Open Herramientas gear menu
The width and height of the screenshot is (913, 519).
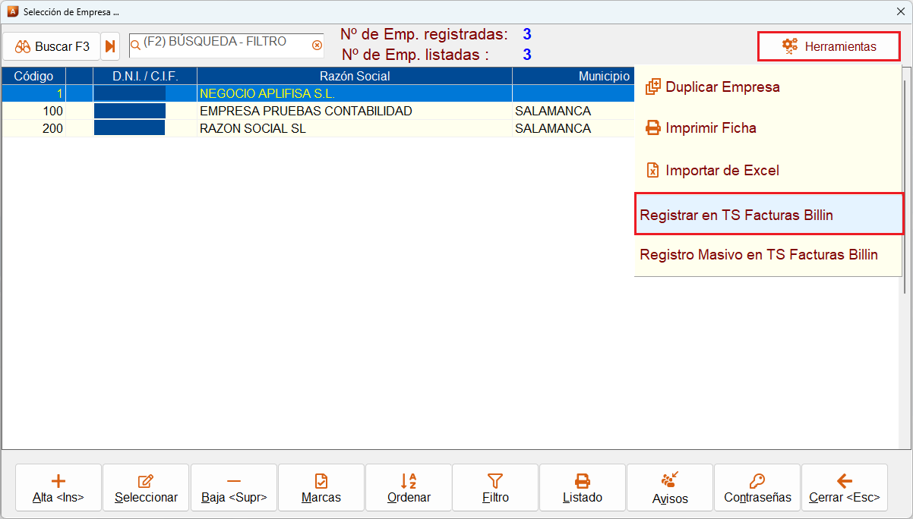(829, 46)
